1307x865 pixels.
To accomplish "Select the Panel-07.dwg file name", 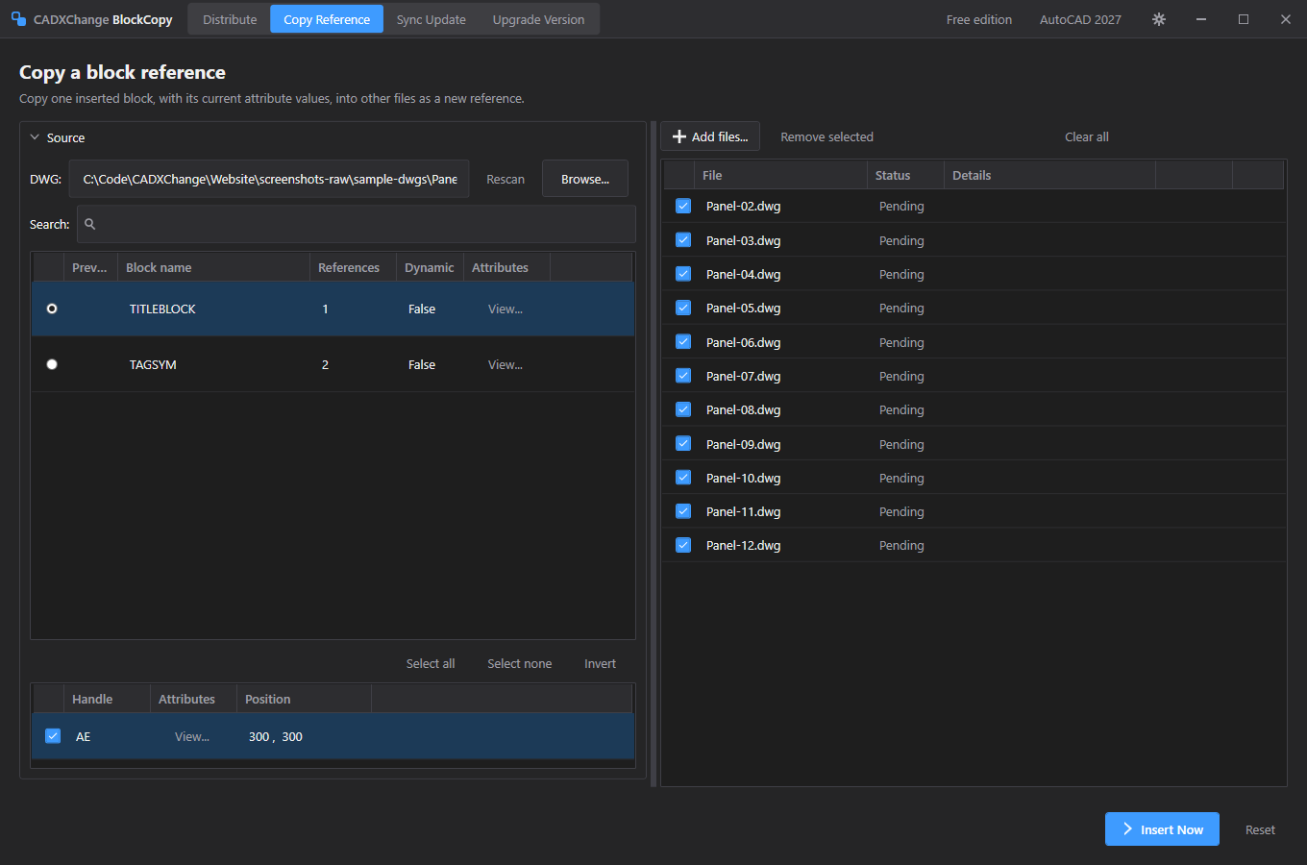I will click(743, 376).
